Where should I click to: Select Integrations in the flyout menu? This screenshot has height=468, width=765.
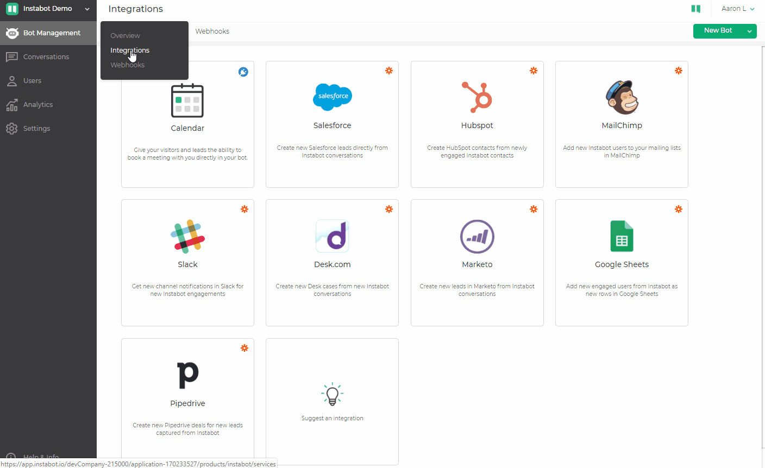pos(130,50)
